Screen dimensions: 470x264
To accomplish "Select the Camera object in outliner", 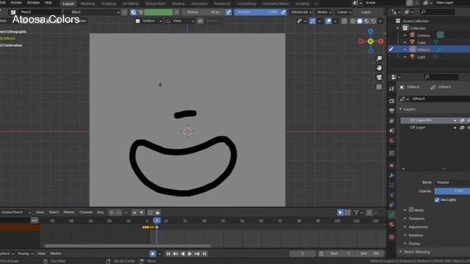I will 423,35.
